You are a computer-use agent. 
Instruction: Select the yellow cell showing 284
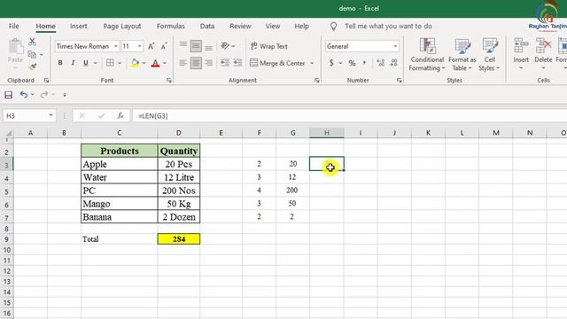pos(179,239)
